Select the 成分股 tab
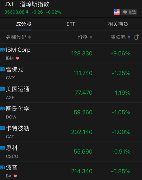Image resolution: width=142 pixels, height=180 pixels. (x=24, y=24)
